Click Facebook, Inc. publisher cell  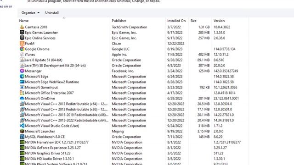pos(123,71)
